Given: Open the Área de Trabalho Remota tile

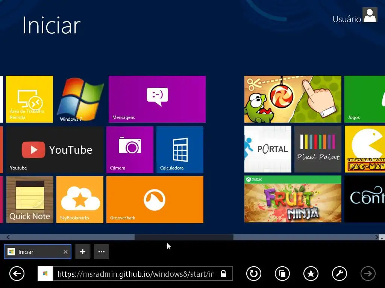Looking at the screenshot, I should coord(29,99).
